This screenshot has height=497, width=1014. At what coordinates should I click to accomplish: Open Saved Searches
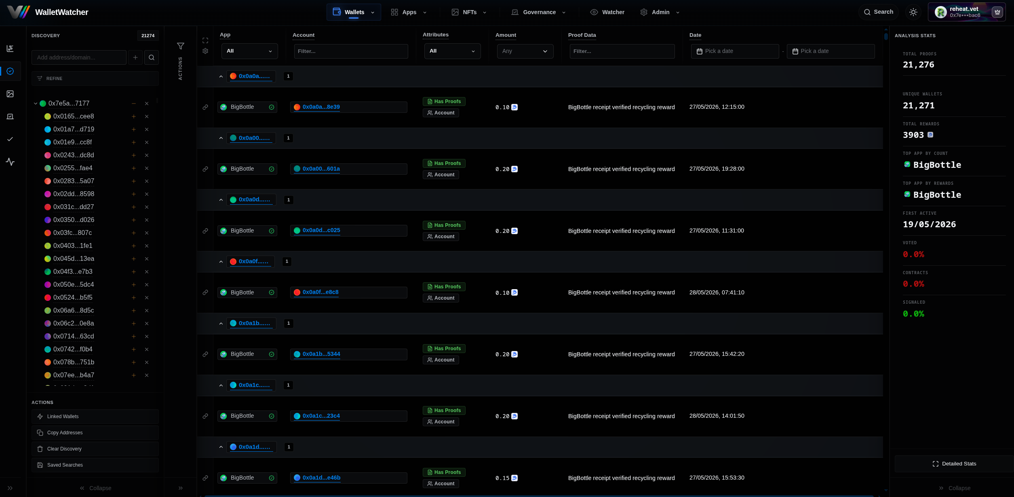[x=95, y=465]
